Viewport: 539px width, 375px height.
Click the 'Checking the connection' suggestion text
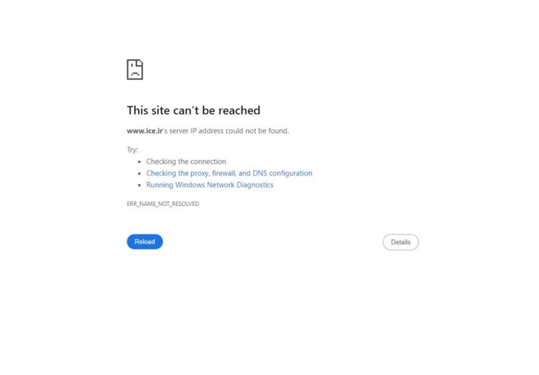click(187, 162)
